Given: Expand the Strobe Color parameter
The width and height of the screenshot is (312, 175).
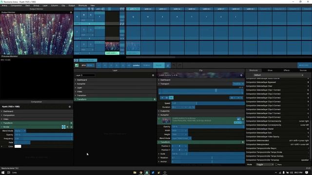Looking at the screenshot, I should click(2, 146).
